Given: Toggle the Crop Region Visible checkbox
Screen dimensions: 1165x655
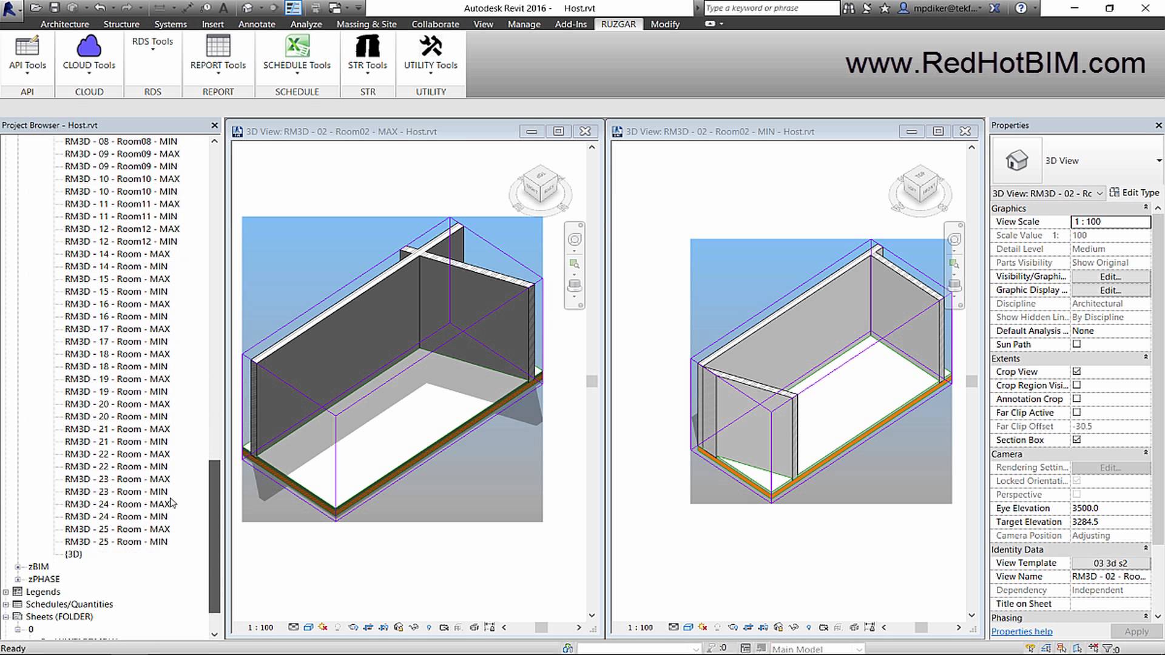Looking at the screenshot, I should tap(1076, 385).
